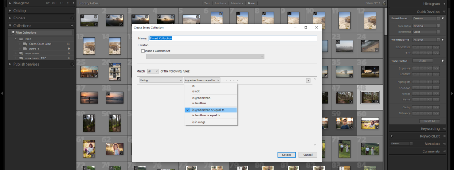Viewport: 454px width, 170px height.
Task: Switch Library Filter to Metadata
Action: 237,3
